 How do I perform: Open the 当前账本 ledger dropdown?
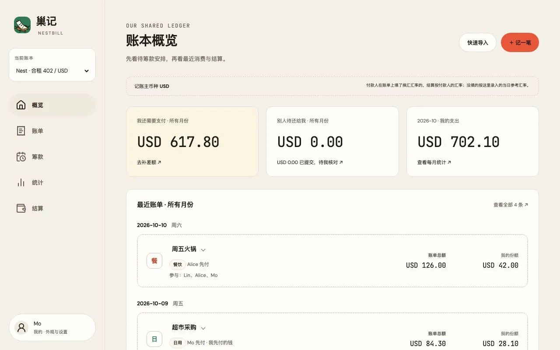52,71
